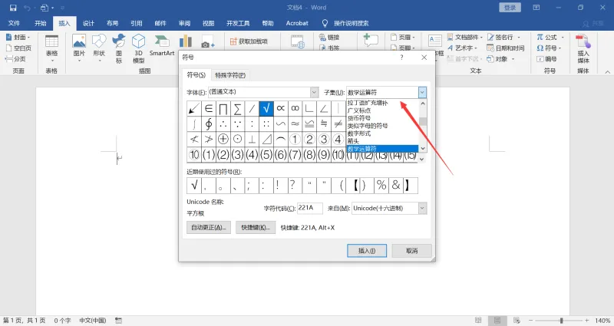
Task: Select the parenthesized (5) symbol
Action: coord(266,155)
